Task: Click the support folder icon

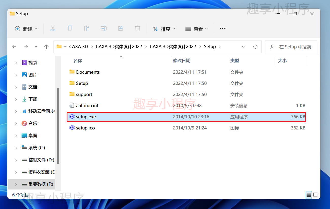Action: pyautogui.click(x=72, y=94)
